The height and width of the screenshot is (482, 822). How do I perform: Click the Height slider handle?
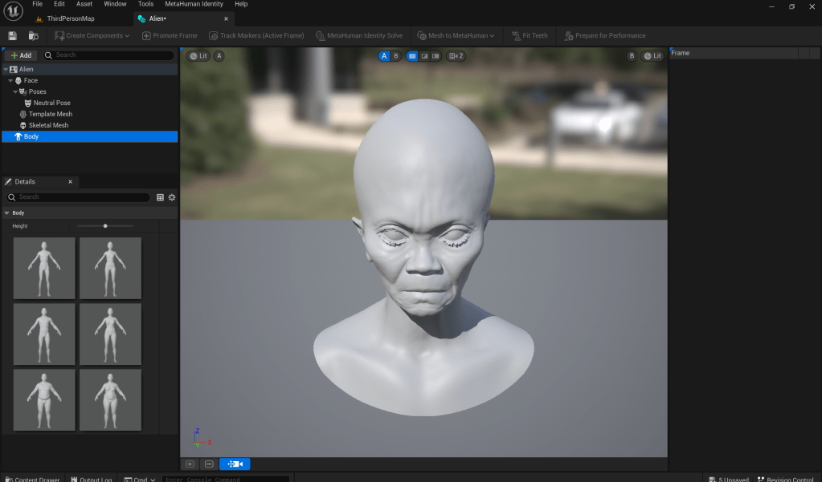coord(105,226)
